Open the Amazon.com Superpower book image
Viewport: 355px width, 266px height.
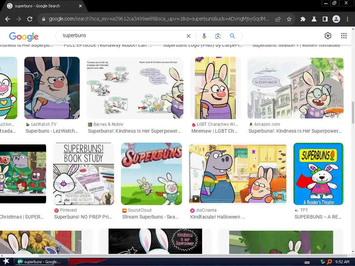tap(295, 88)
